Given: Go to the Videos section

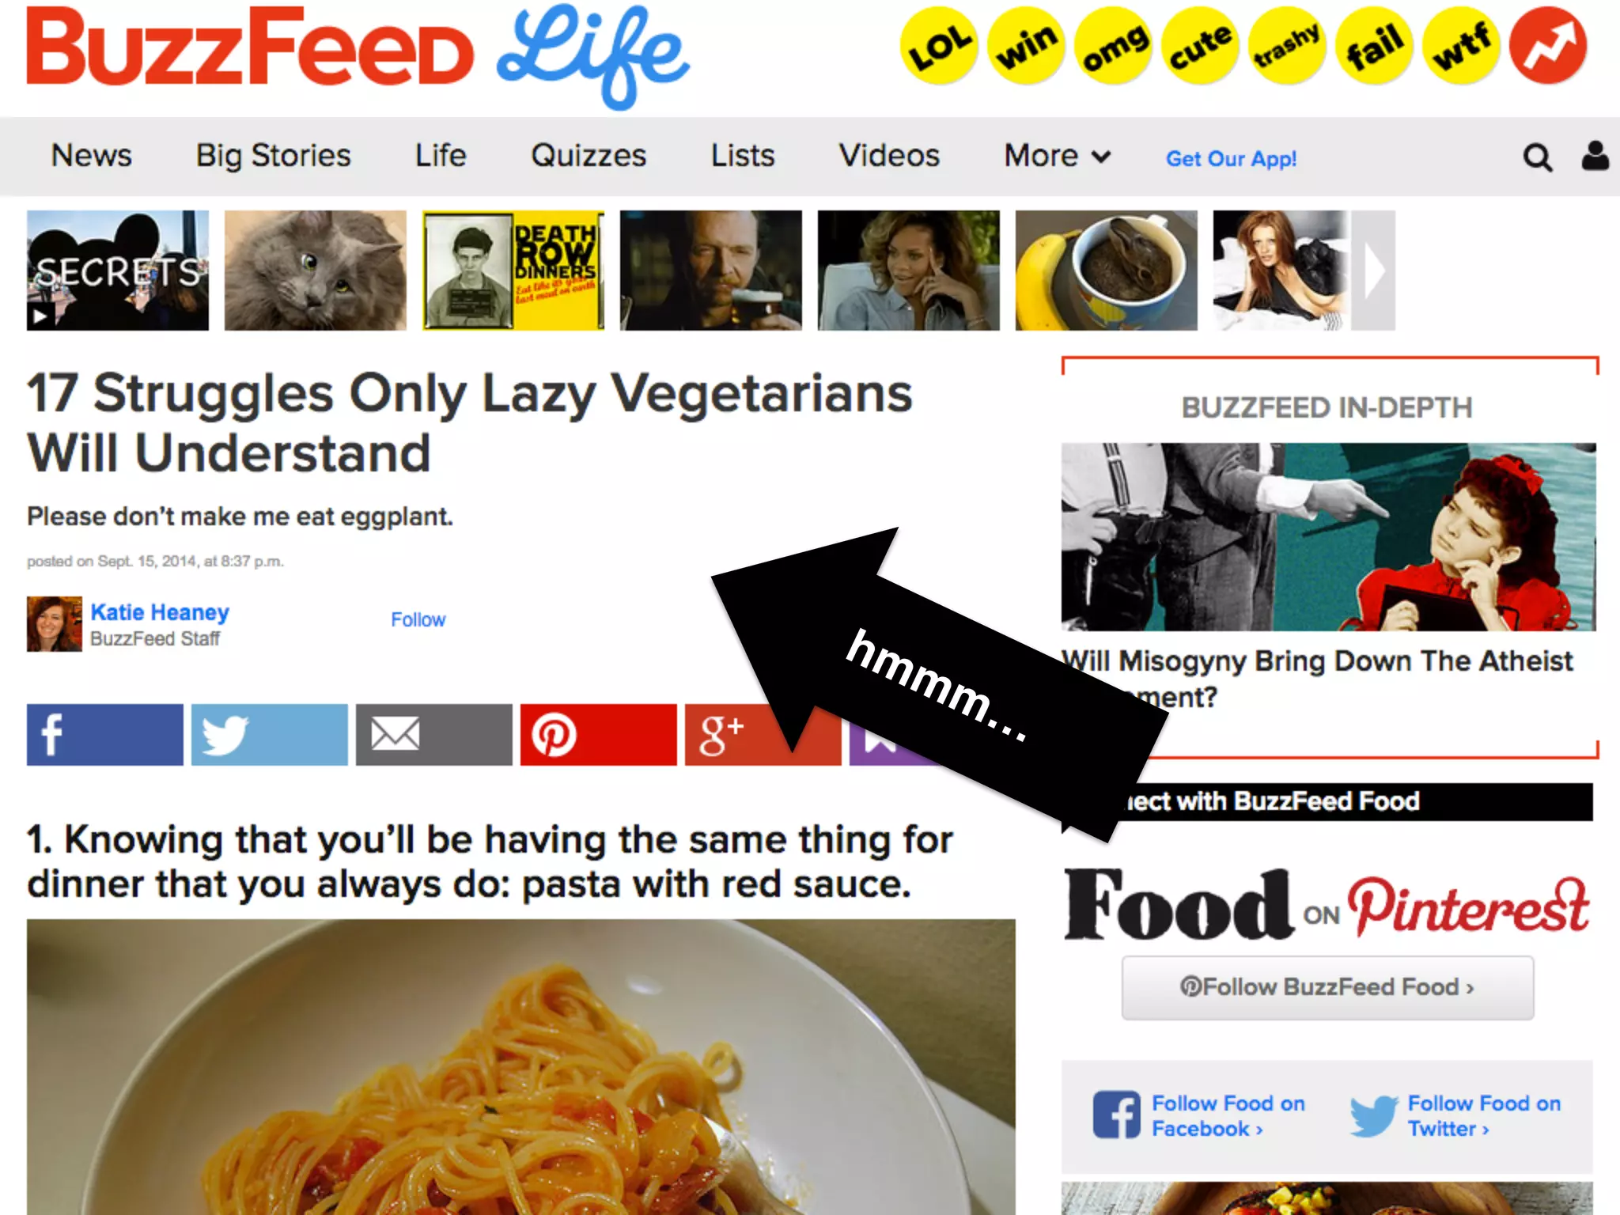Looking at the screenshot, I should pyautogui.click(x=889, y=156).
